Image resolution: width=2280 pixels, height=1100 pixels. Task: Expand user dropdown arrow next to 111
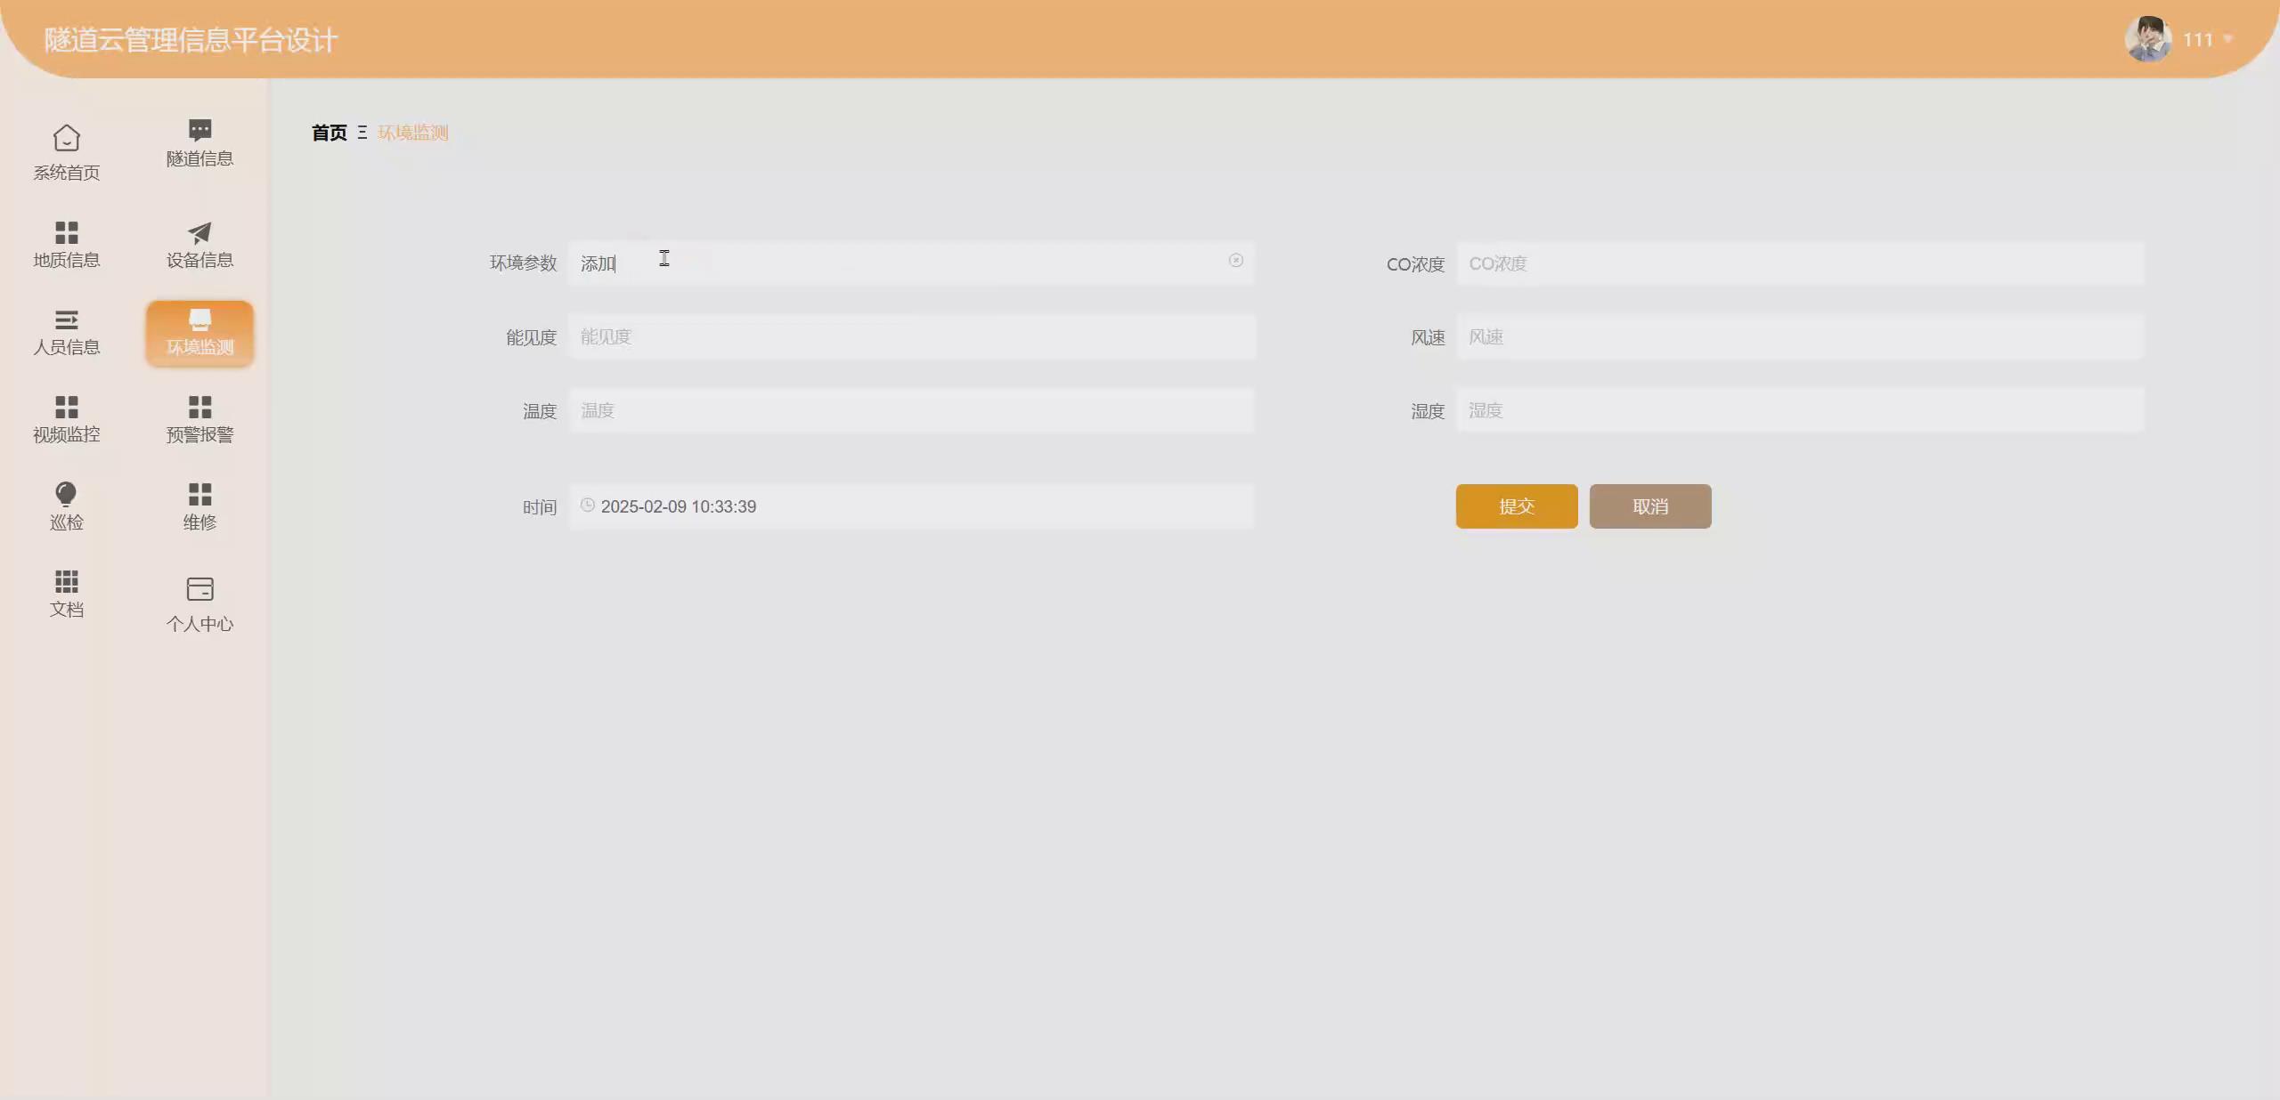click(x=2227, y=39)
